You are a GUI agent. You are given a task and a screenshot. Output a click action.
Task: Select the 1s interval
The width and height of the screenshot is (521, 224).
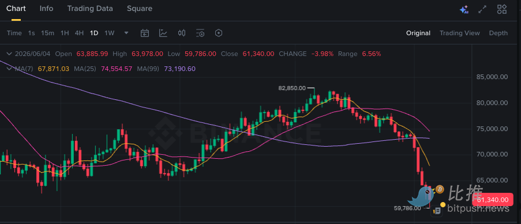tap(32, 33)
